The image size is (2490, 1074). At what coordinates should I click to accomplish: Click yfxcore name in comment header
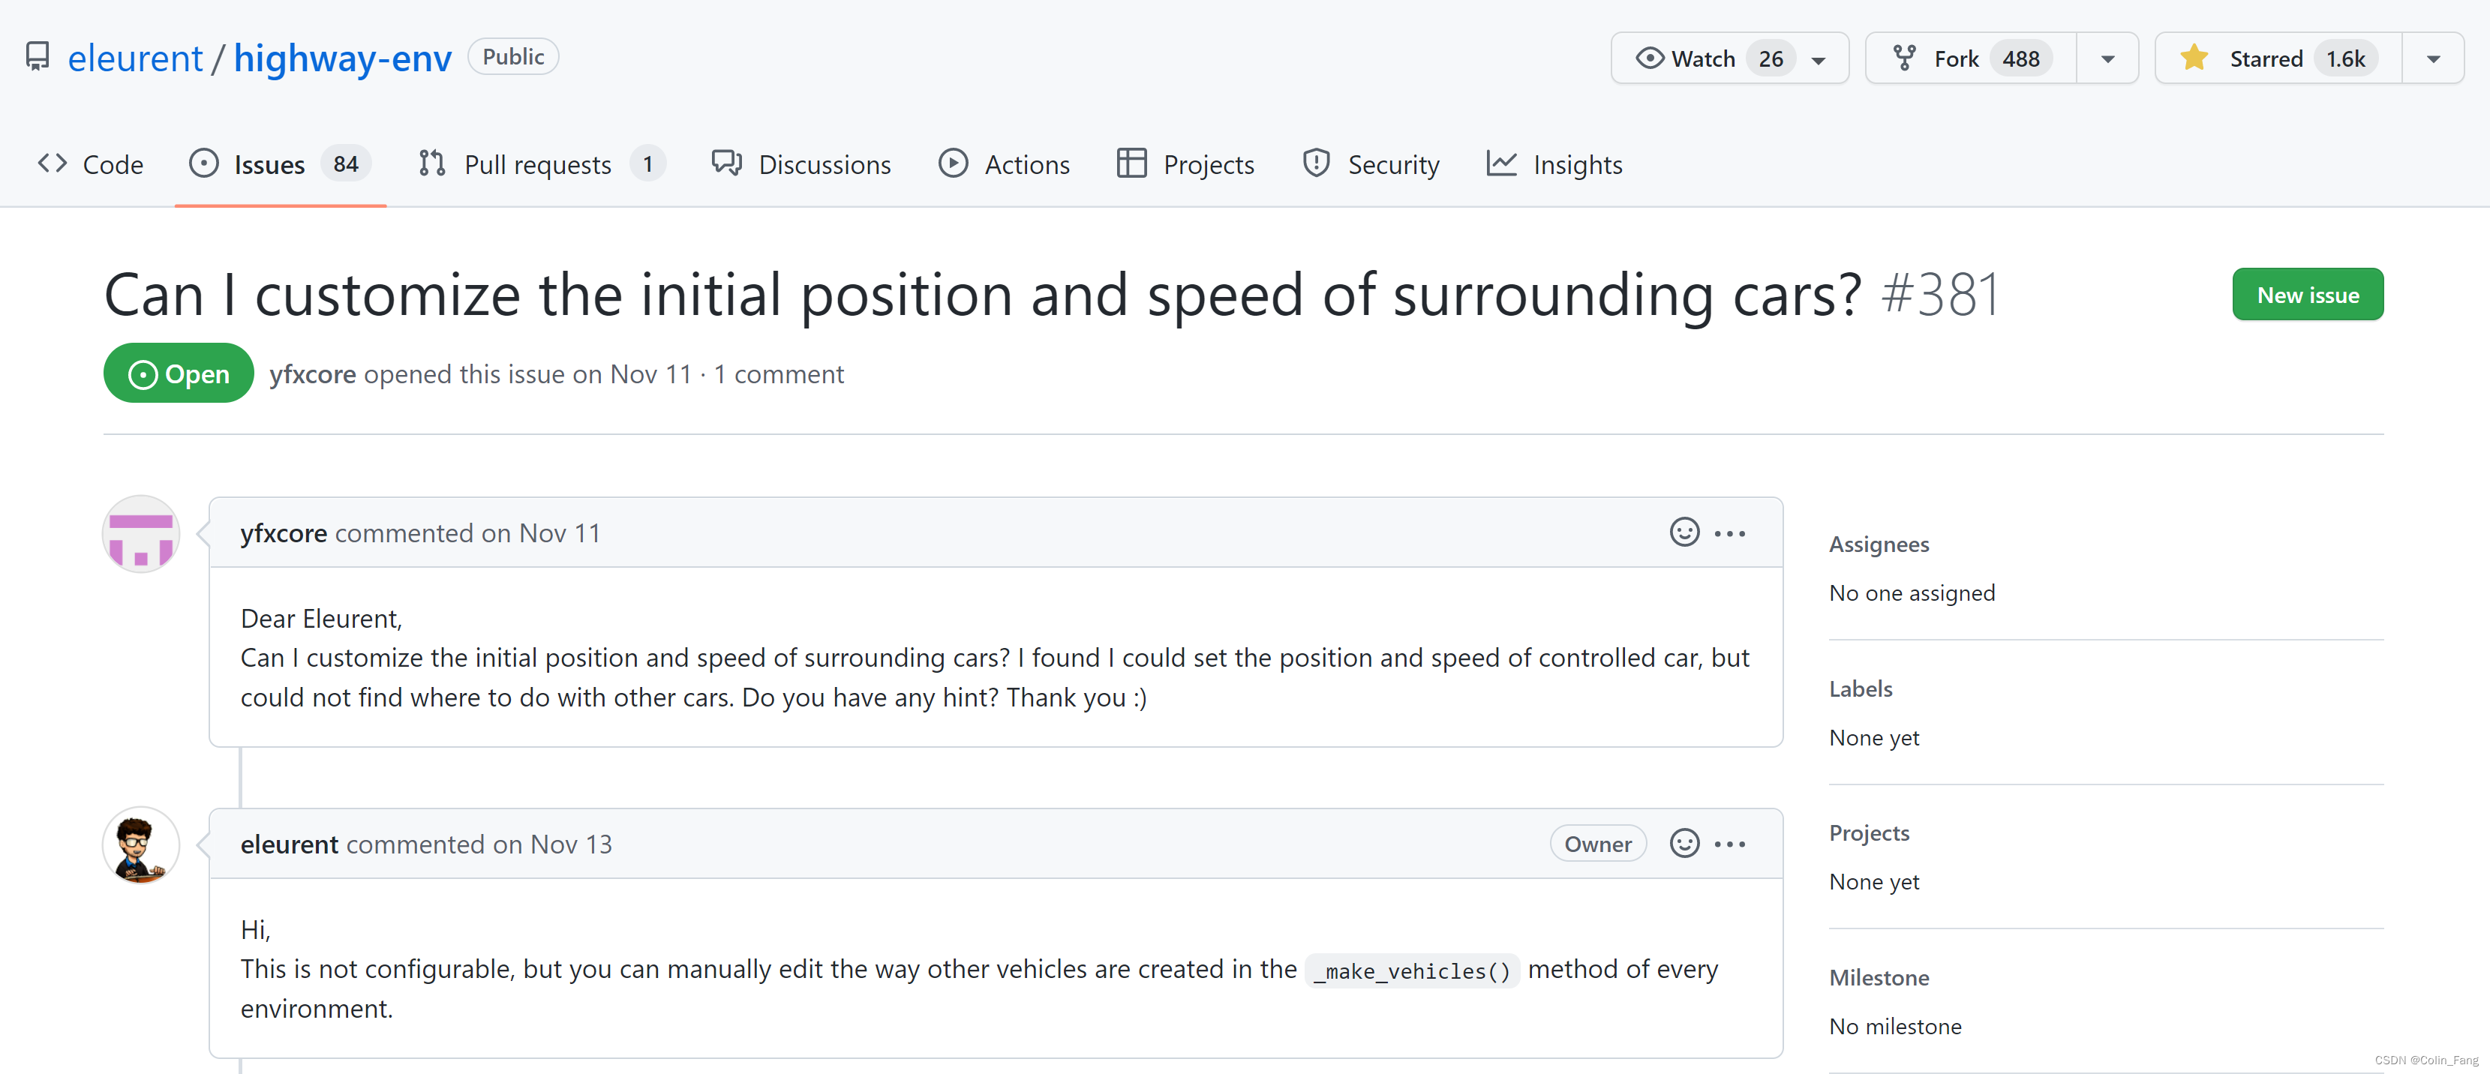point(284,532)
